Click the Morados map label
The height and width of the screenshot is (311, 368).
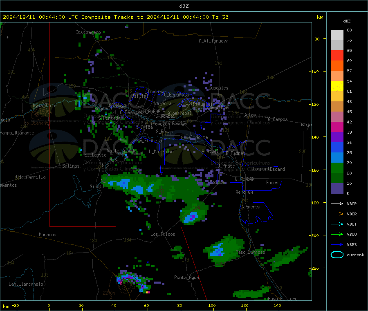pos(47,235)
